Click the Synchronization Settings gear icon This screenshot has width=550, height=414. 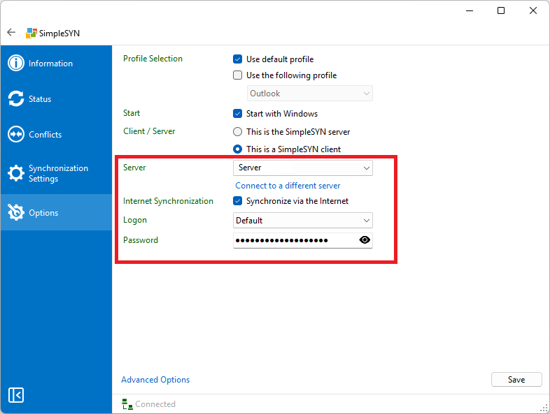(x=16, y=173)
